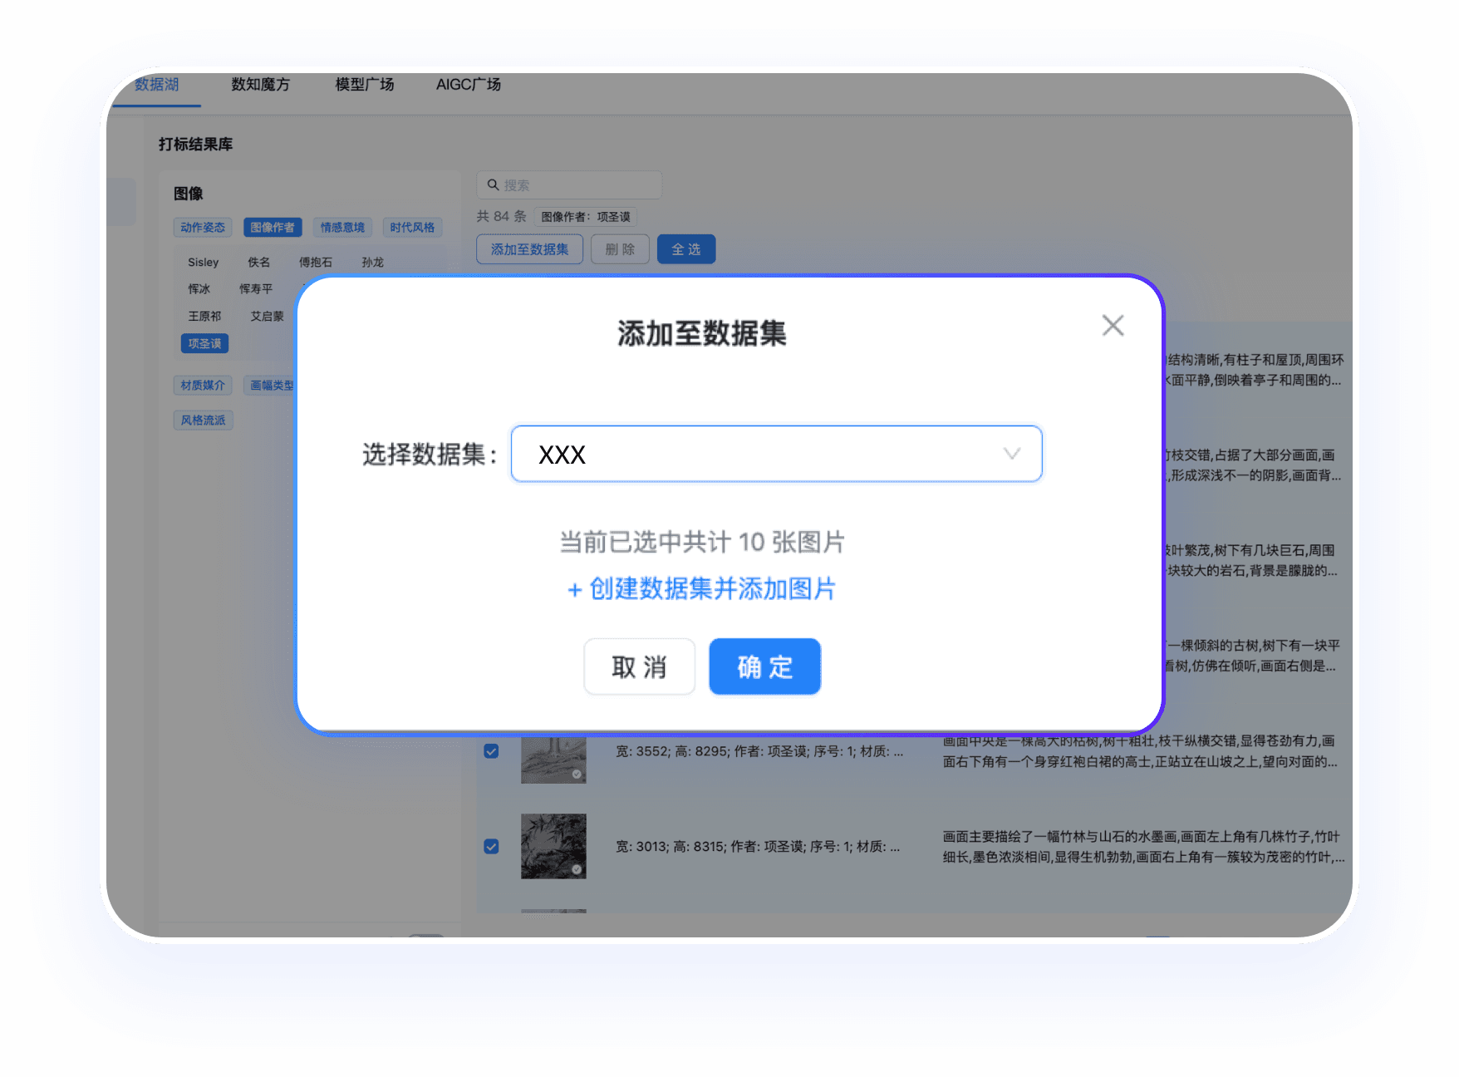Toggle checkbox for the bamboo painting row
The width and height of the screenshot is (1459, 1077).
pyautogui.click(x=491, y=847)
